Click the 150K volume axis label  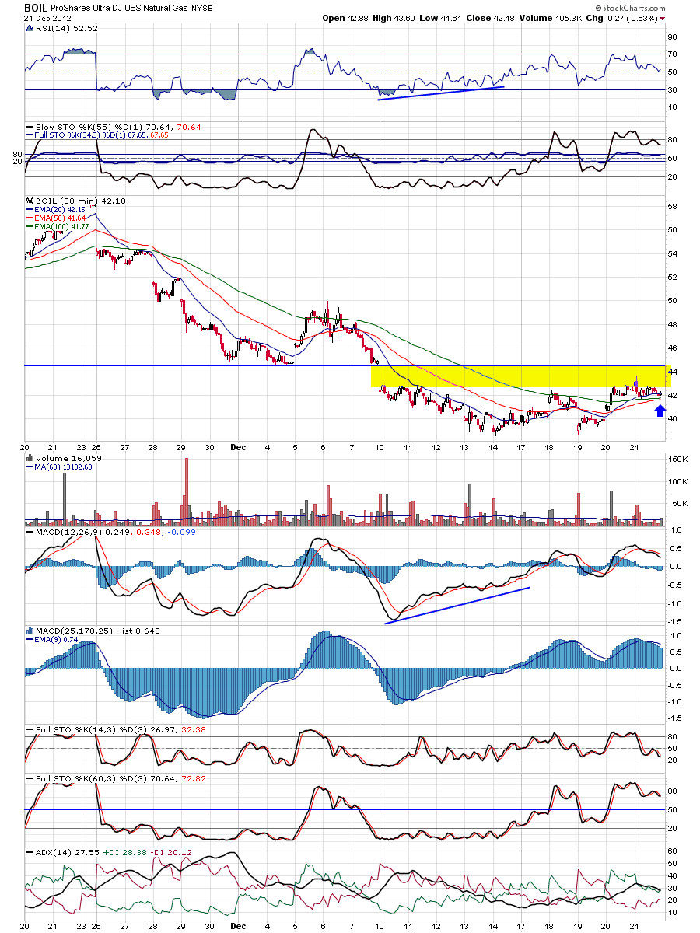click(x=678, y=460)
